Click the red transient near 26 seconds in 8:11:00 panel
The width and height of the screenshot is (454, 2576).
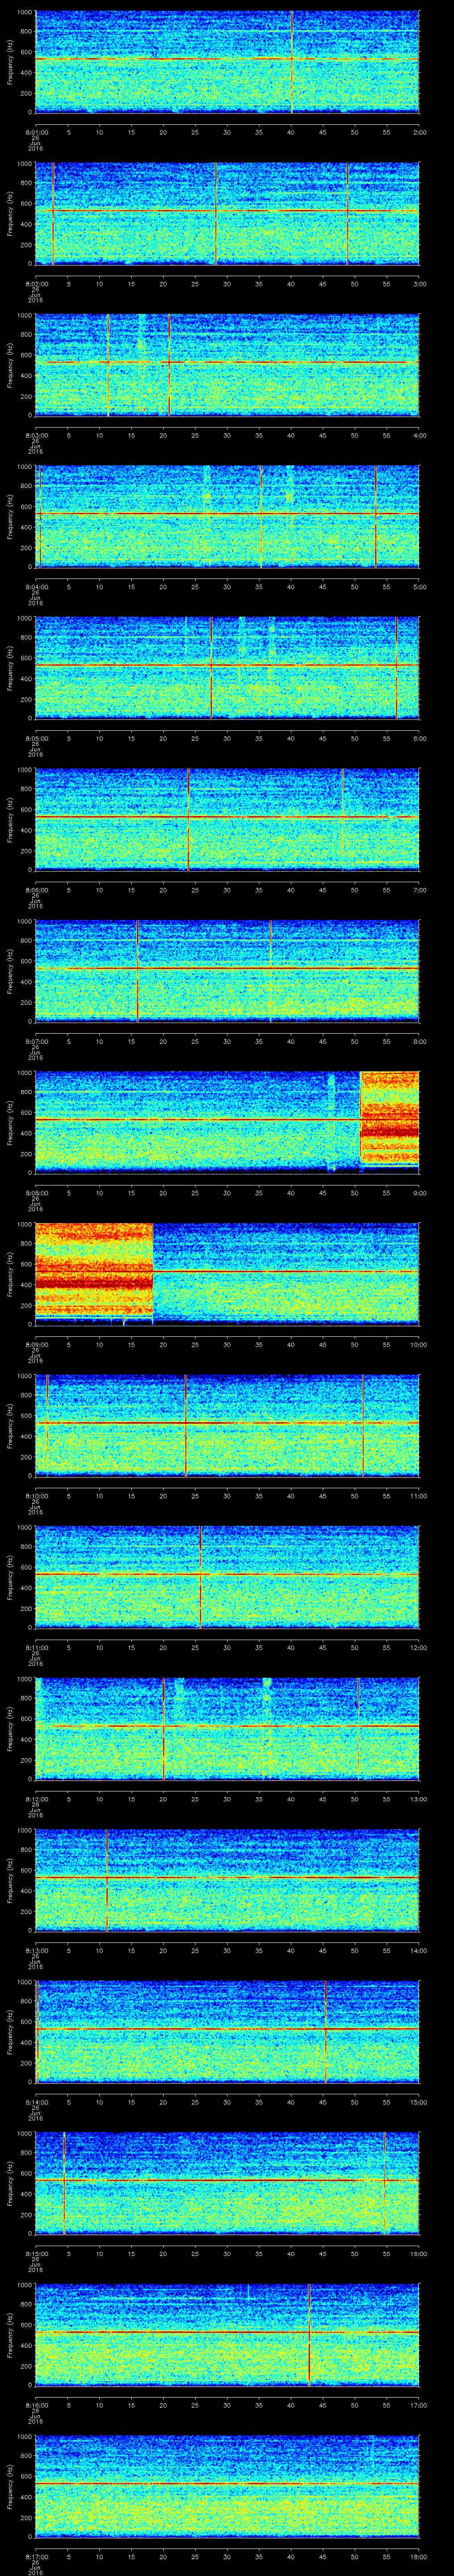coord(200,1577)
